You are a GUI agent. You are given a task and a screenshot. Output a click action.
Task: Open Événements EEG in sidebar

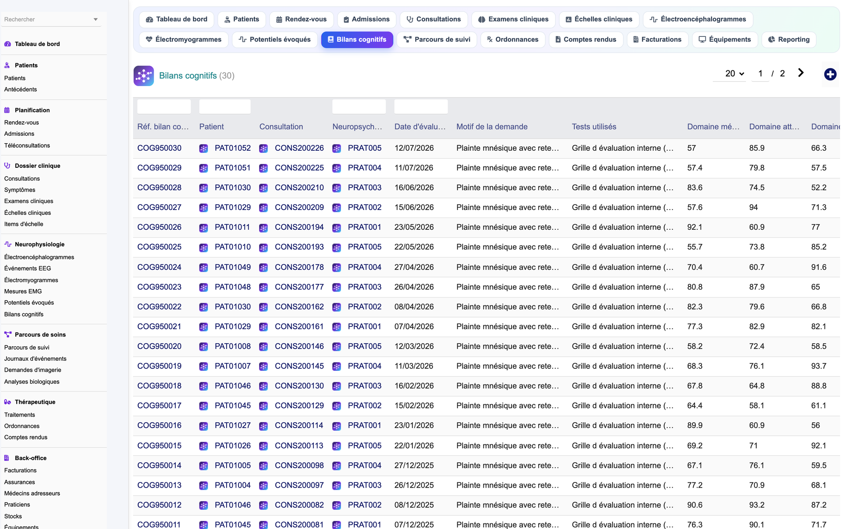tap(28, 268)
